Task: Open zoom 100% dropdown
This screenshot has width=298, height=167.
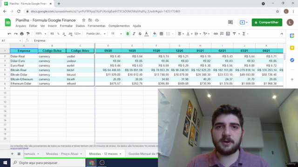Action: (x=41, y=34)
